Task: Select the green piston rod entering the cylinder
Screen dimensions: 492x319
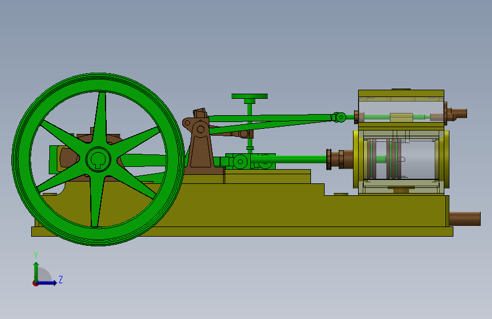Action: (289, 159)
